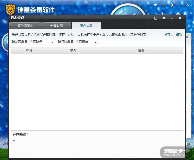
Task: Click the 日志管理 dialog title
Action: tap(17, 18)
